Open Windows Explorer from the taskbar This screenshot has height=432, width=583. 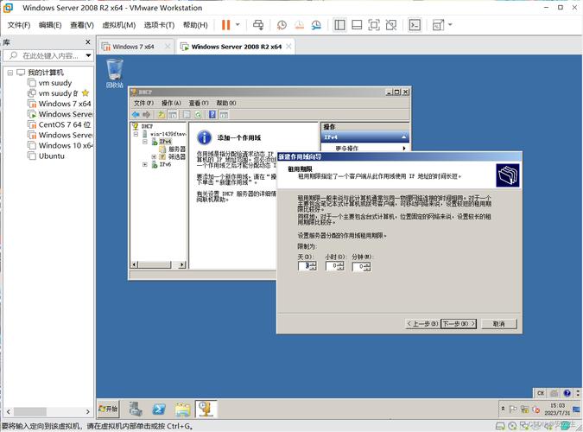(x=183, y=409)
